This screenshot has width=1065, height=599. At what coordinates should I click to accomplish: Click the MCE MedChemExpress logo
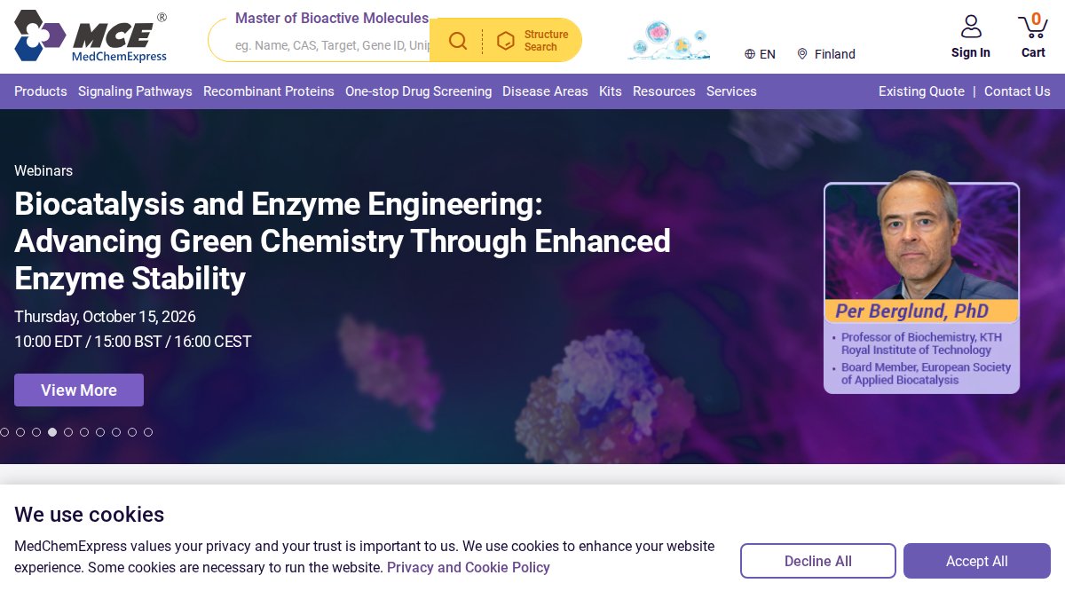pos(91,36)
